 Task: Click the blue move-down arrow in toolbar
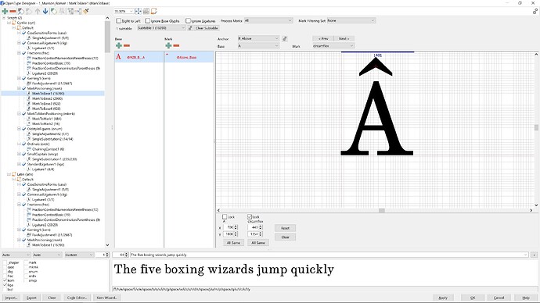(x=45, y=12)
